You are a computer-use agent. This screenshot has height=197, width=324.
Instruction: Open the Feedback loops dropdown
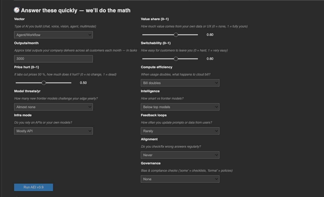coord(180,131)
